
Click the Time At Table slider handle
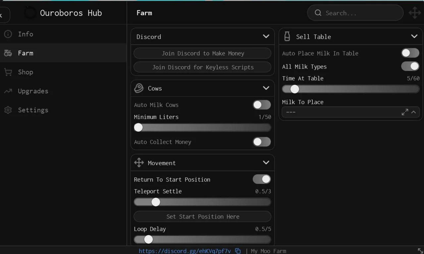[294, 89]
